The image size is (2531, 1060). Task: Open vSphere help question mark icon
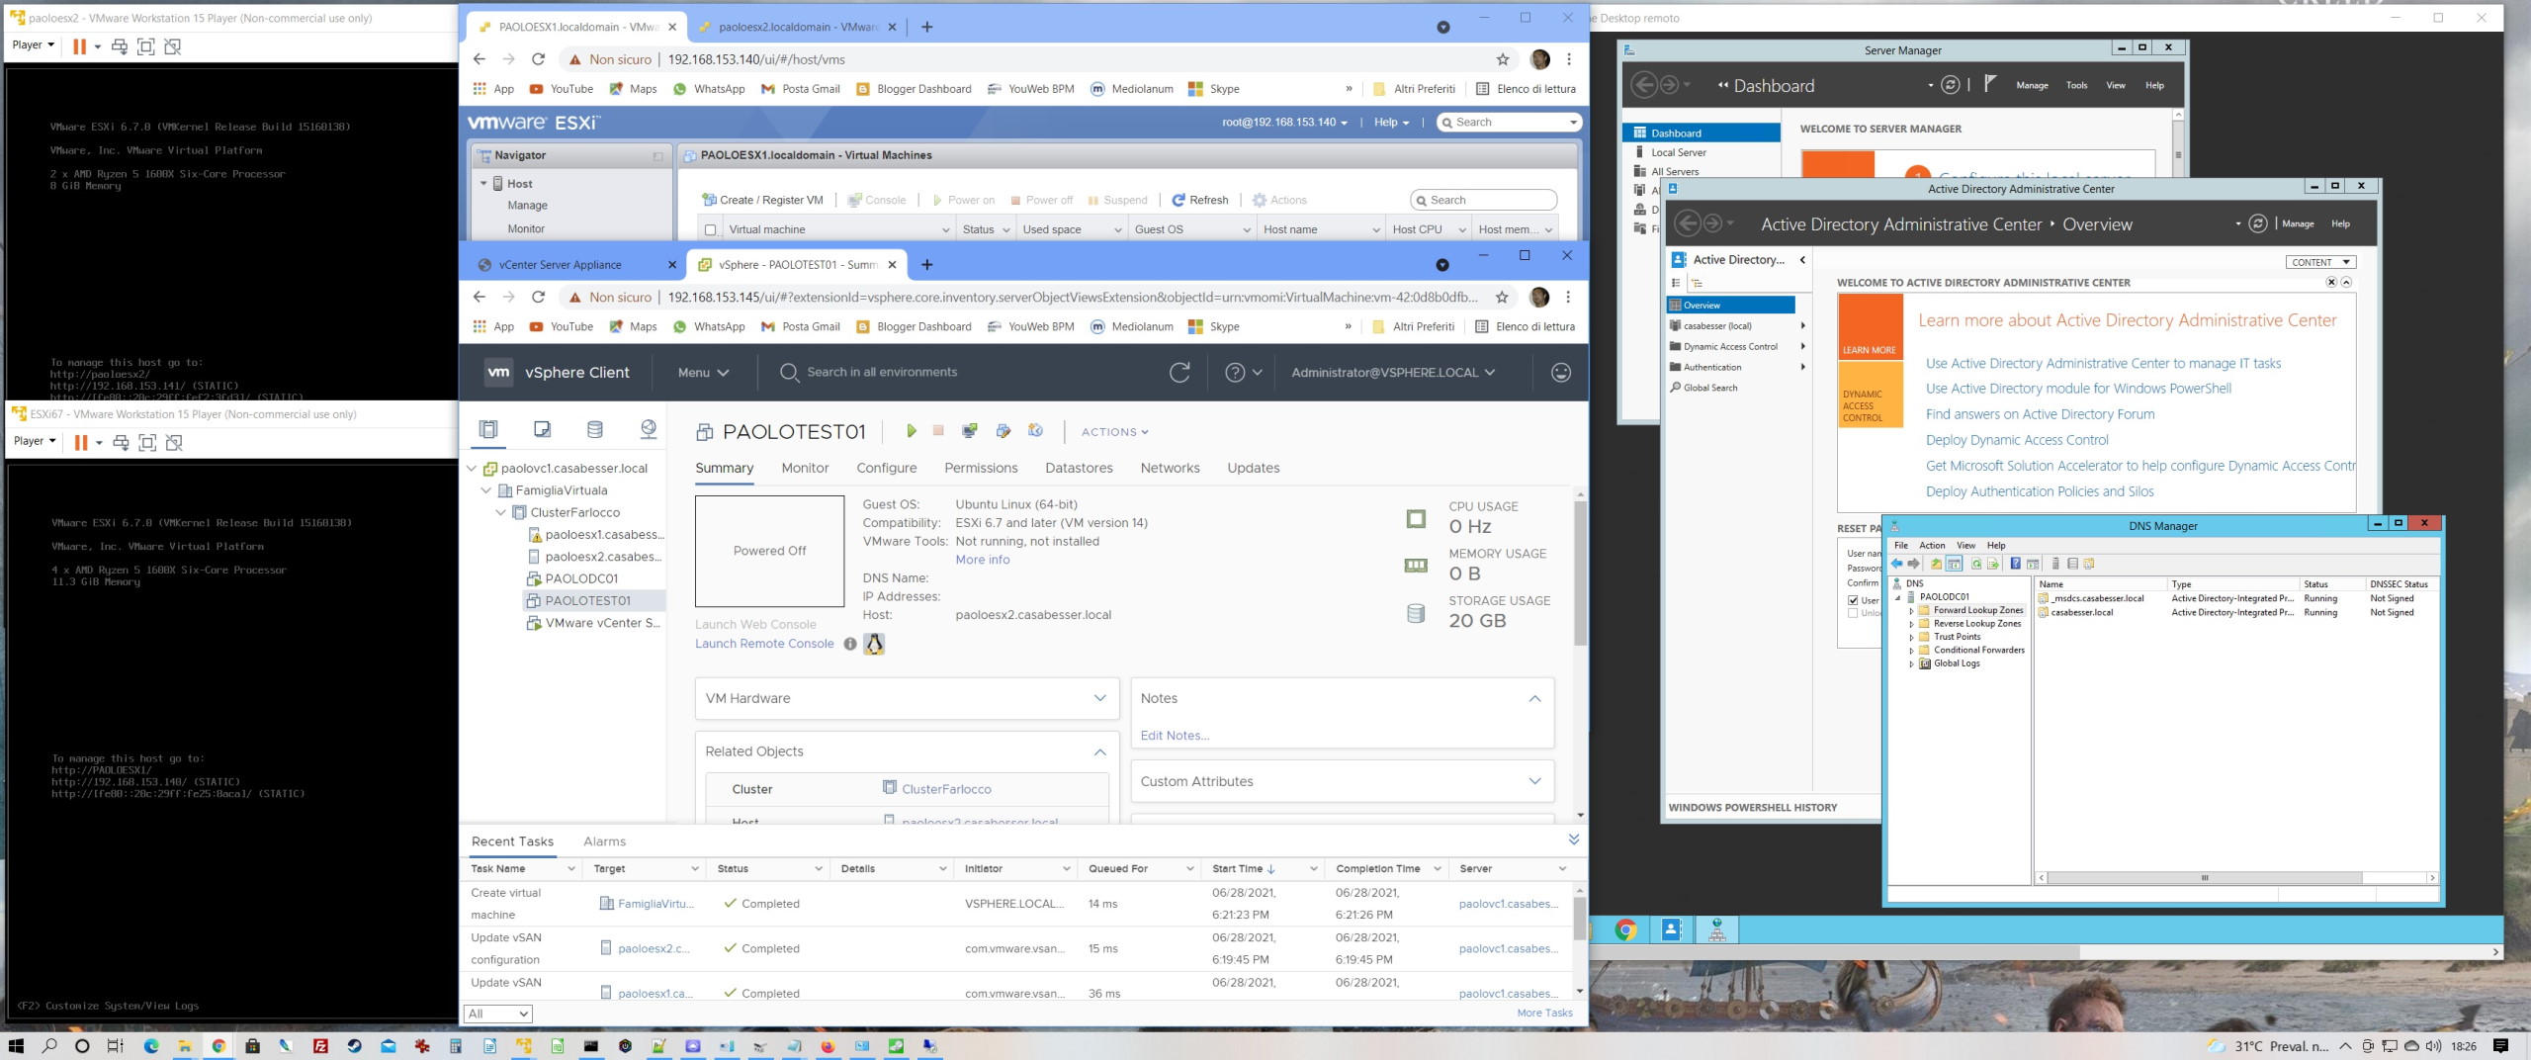1235,373
